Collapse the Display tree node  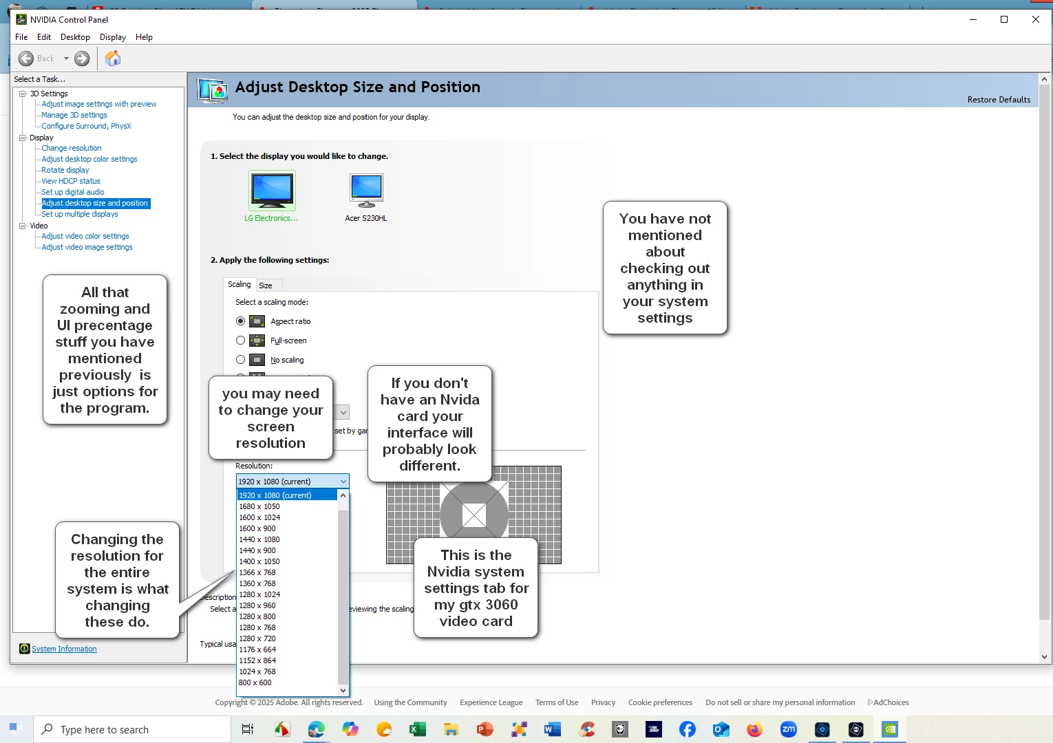click(23, 138)
